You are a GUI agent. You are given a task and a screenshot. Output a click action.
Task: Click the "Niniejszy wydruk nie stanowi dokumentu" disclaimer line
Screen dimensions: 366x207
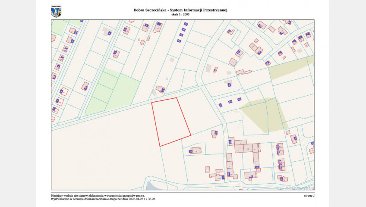pyautogui.click(x=98, y=196)
